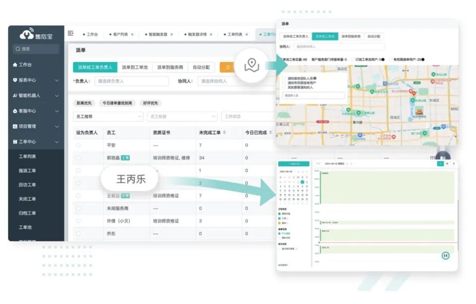The width and height of the screenshot is (476, 304).
Task: Click the 协同人 input in map window
Action: click(x=339, y=46)
